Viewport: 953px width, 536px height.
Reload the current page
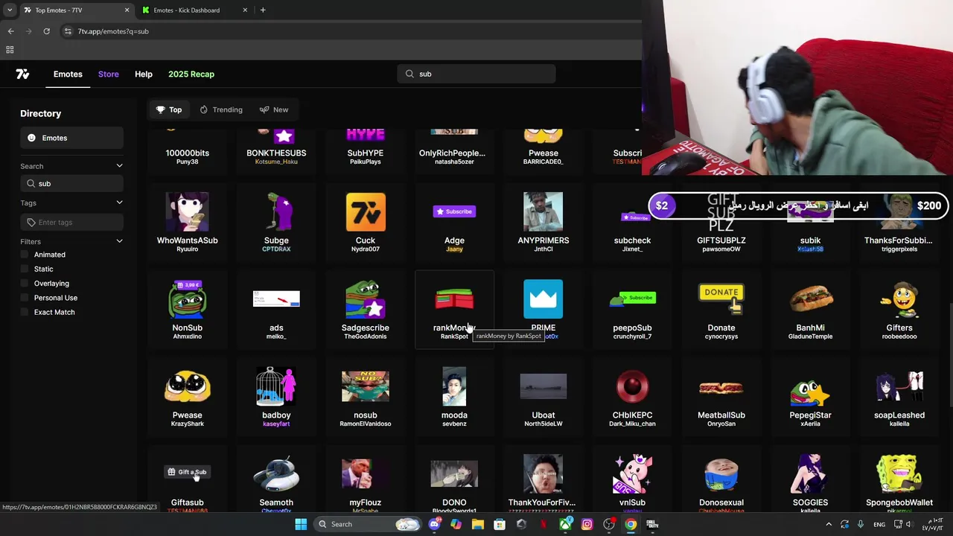click(46, 31)
